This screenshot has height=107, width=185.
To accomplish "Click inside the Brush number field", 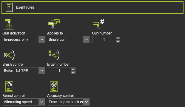I will click(x=59, y=71).
